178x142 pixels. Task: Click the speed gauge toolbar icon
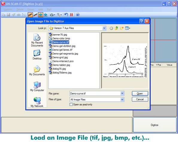52,15
